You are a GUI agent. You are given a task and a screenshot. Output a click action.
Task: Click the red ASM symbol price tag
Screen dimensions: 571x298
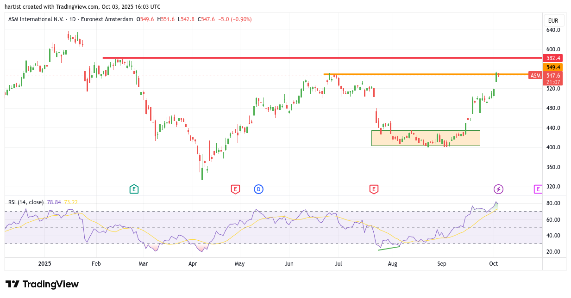click(x=535, y=75)
